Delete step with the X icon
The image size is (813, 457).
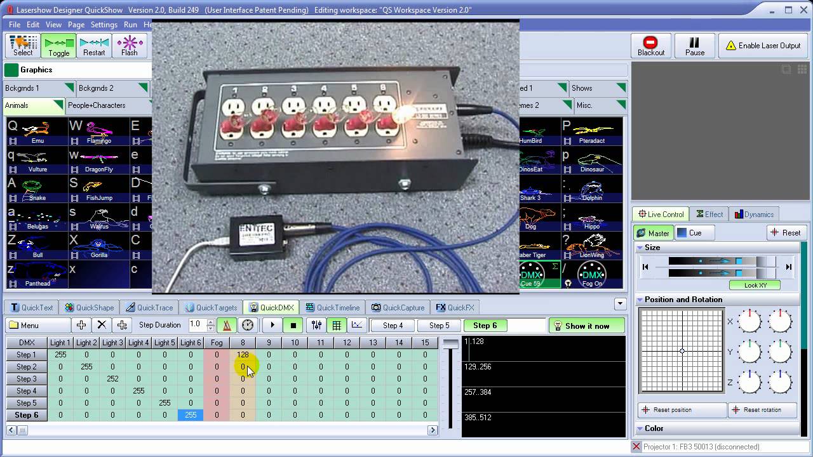coord(102,325)
